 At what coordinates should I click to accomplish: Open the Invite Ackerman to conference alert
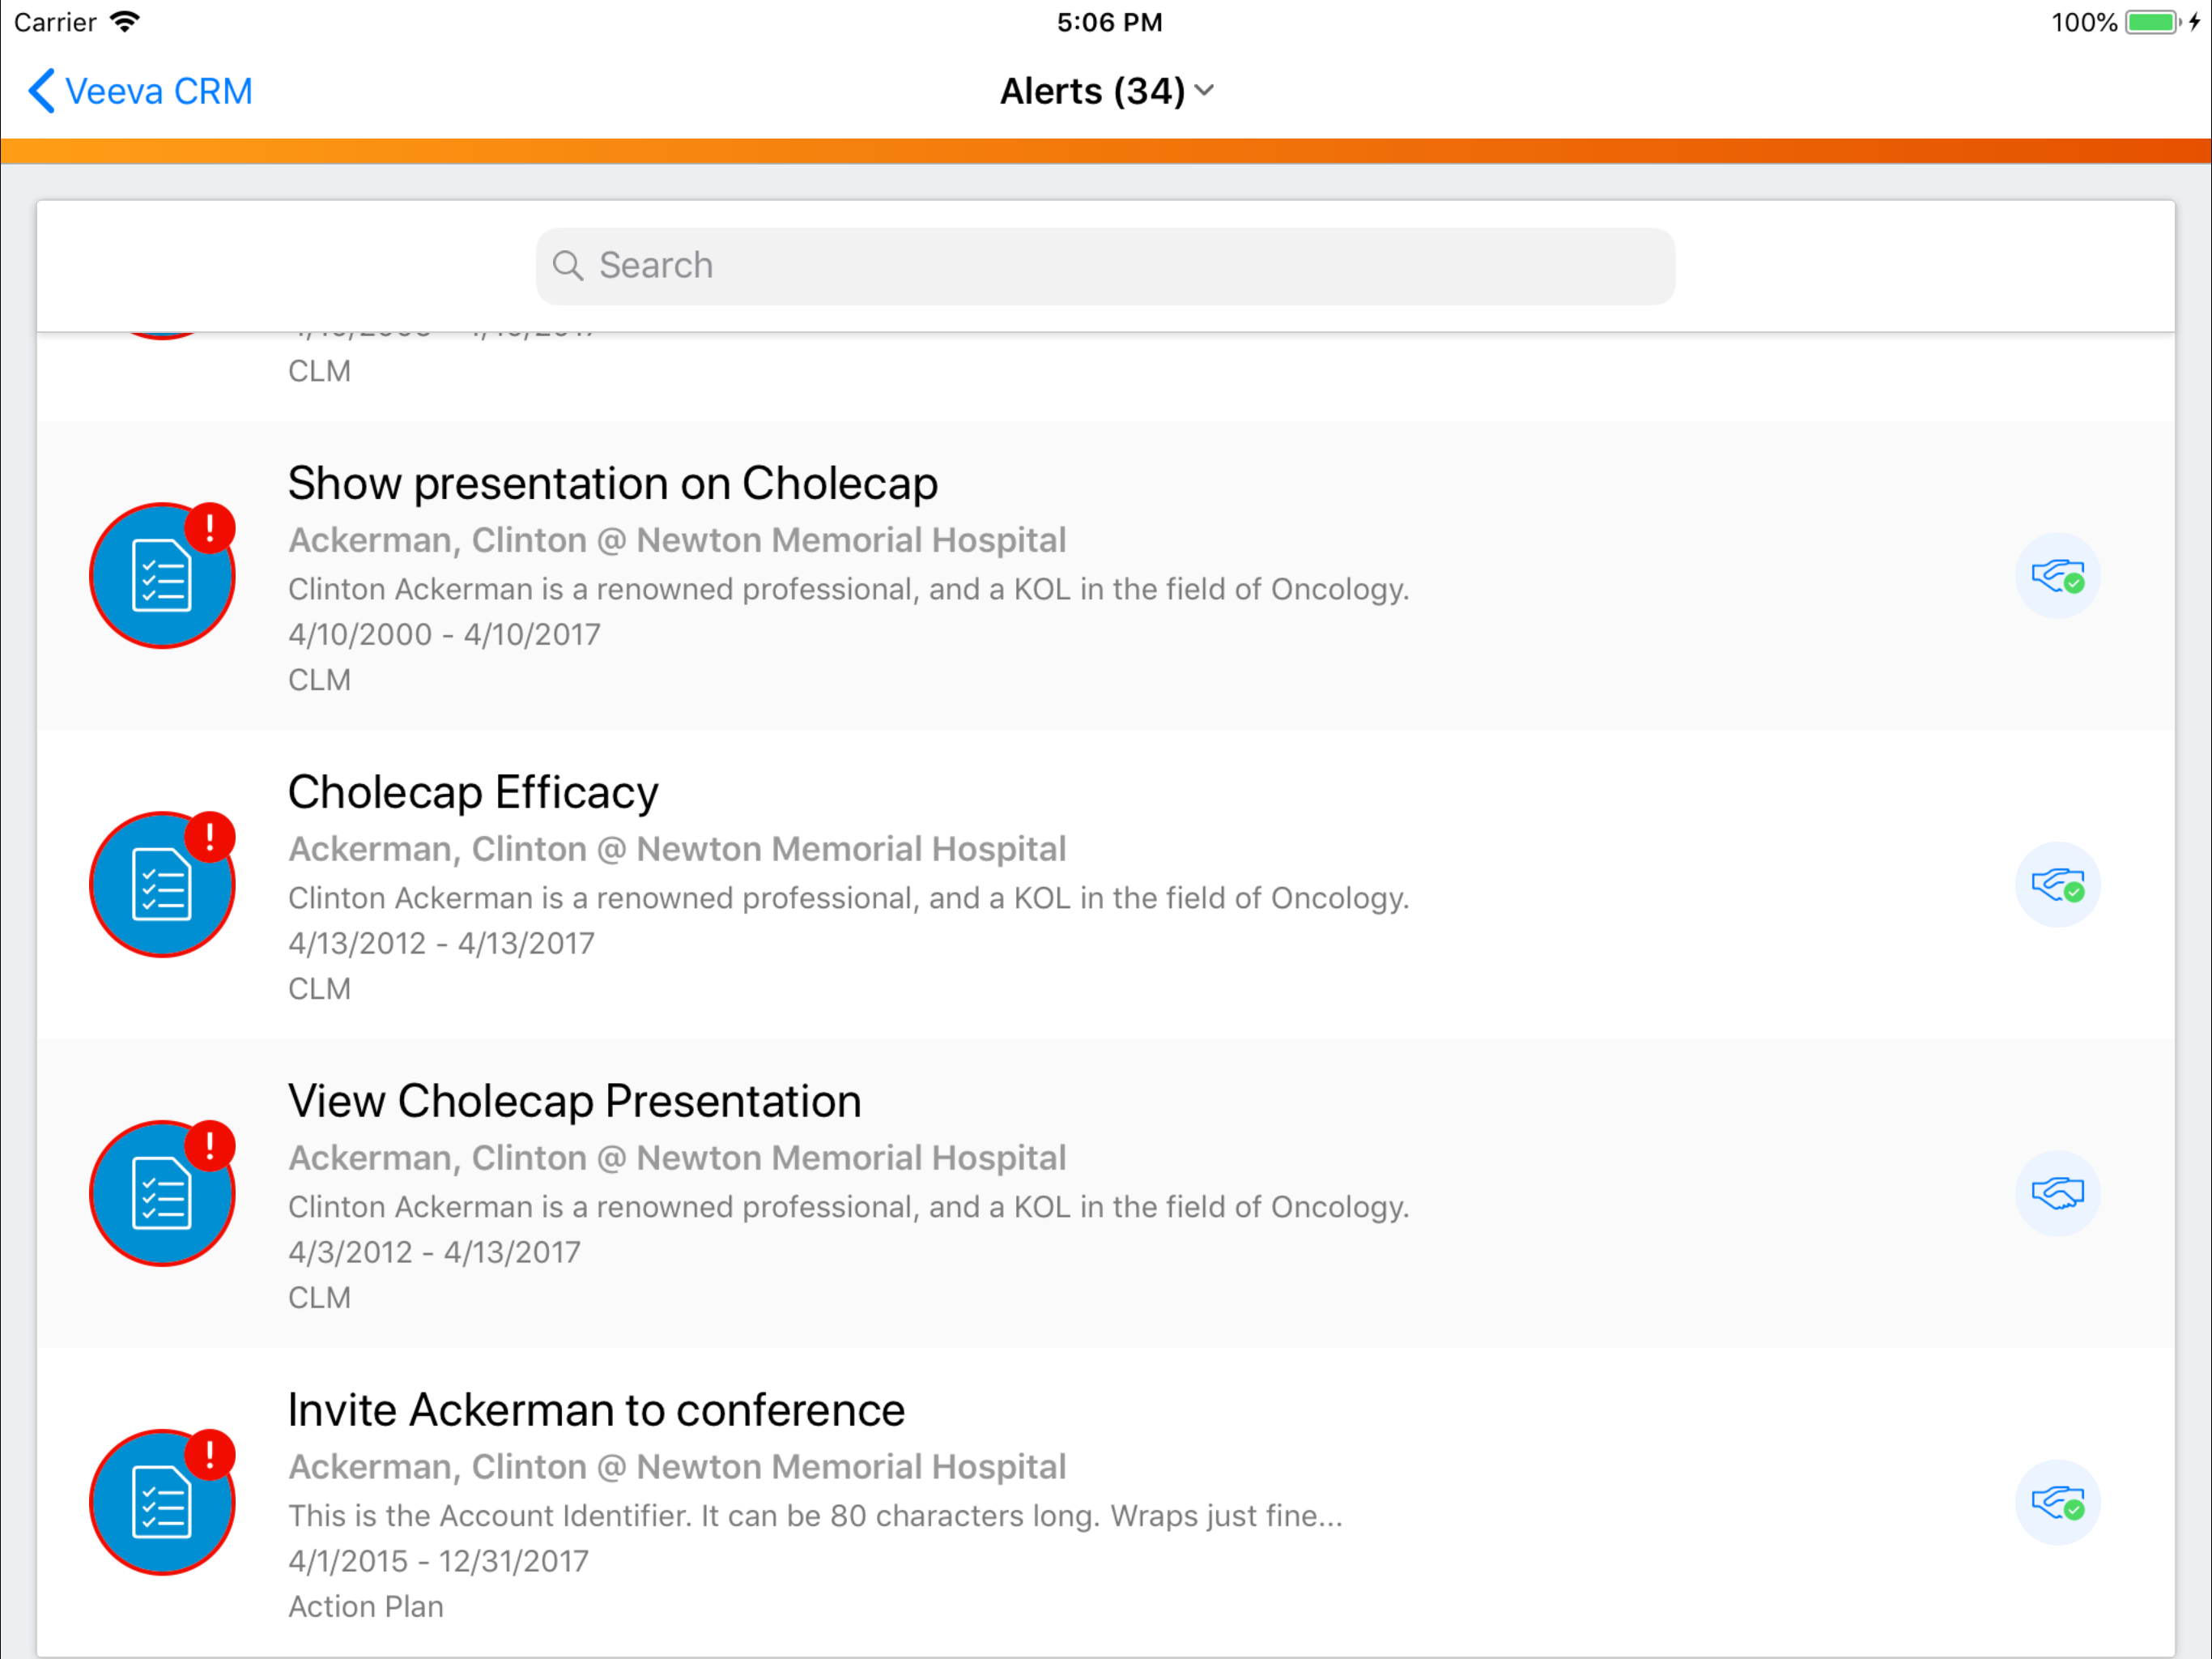(x=596, y=1410)
